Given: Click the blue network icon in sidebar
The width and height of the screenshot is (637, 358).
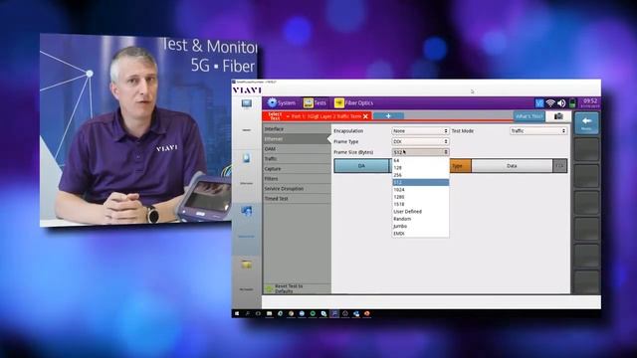Looking at the screenshot, I should tap(246, 211).
